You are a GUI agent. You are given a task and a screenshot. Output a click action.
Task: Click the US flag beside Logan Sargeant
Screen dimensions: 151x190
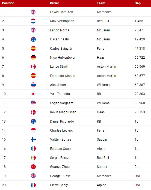(33, 103)
